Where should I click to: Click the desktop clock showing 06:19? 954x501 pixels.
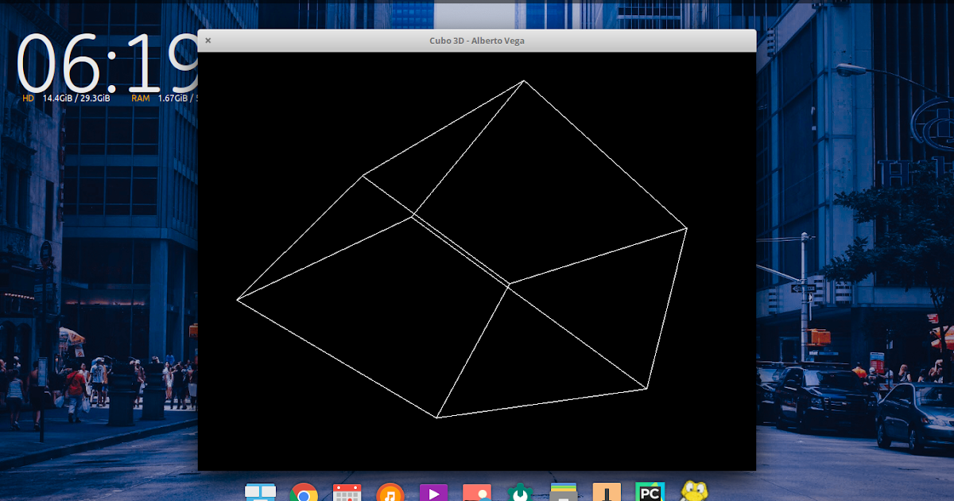click(x=95, y=68)
